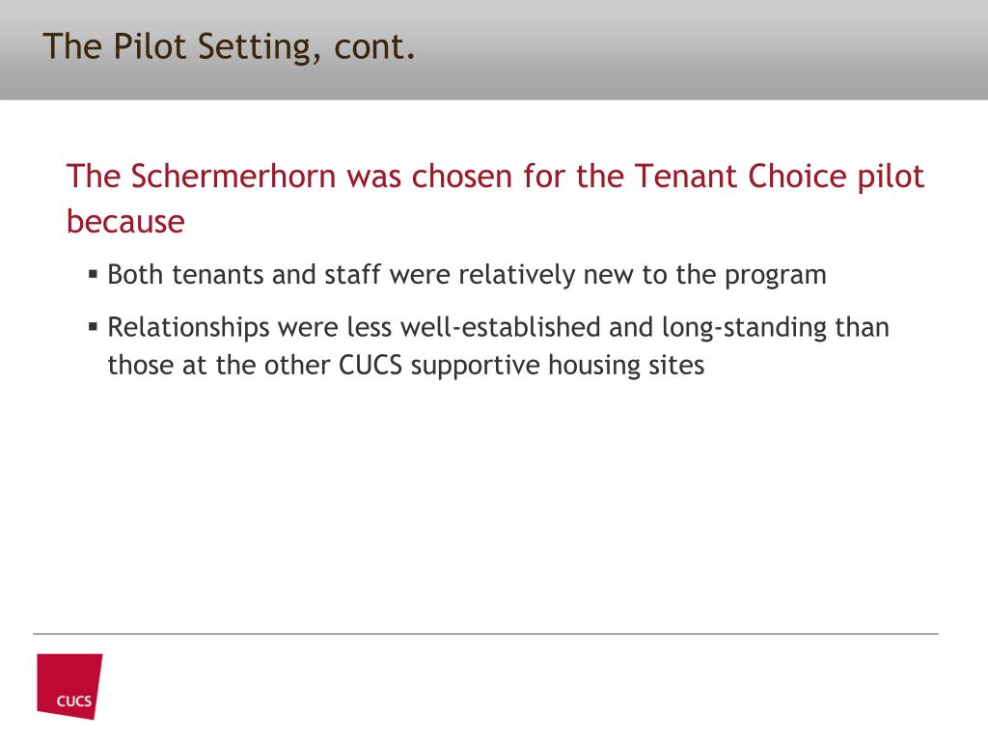Click the word 'Pilot' in the title
988x741 pixels.
(x=150, y=46)
